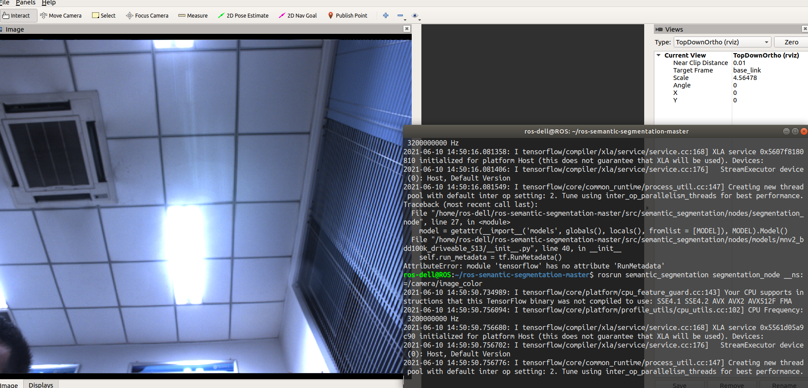Open the File menu
Image resolution: width=808 pixels, height=388 pixels.
pyautogui.click(x=4, y=3)
